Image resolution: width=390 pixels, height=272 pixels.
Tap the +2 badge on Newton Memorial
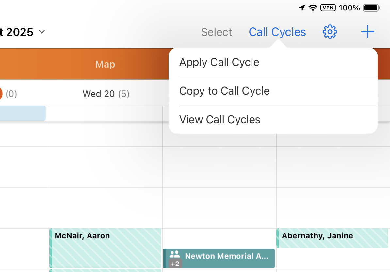click(x=175, y=264)
